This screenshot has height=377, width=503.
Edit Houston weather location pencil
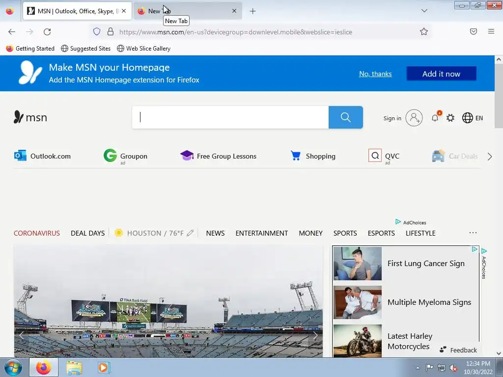pyautogui.click(x=190, y=233)
